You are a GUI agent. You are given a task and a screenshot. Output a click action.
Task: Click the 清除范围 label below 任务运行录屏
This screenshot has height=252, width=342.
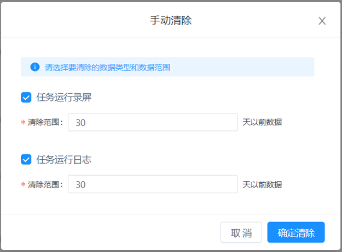coord(45,123)
